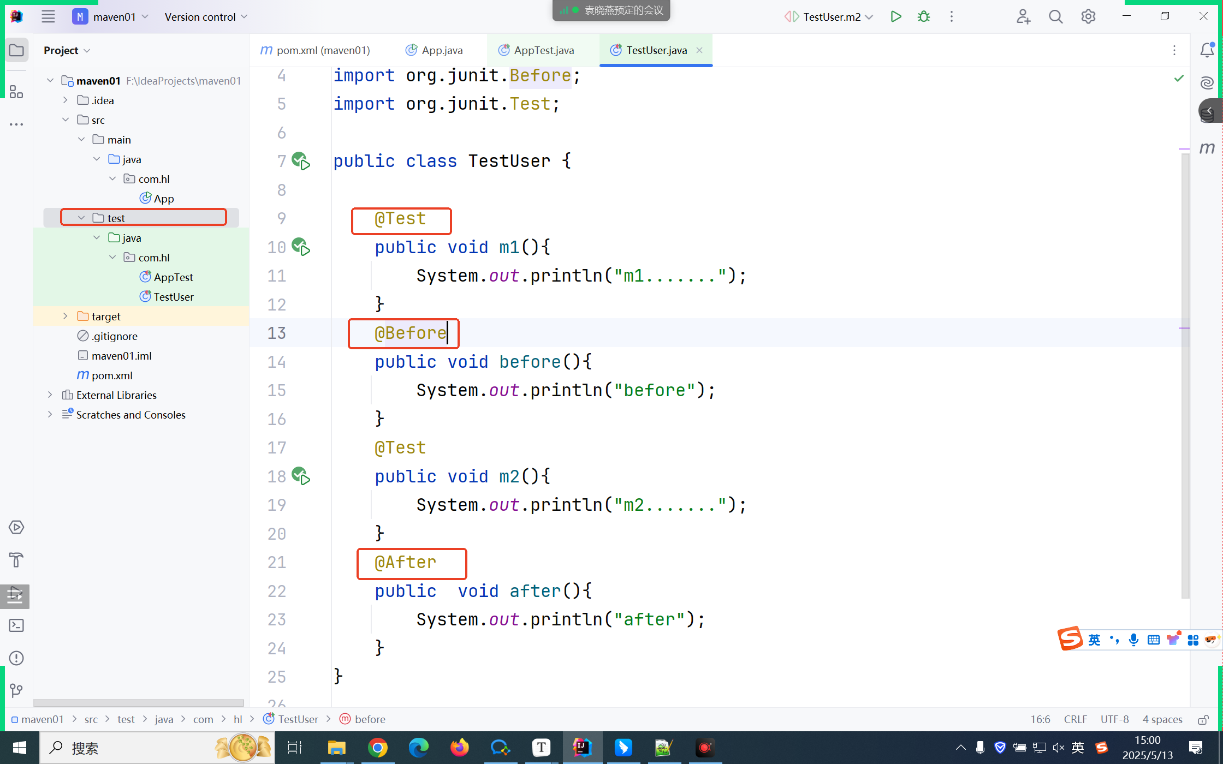Open the Version control dropdown
The width and height of the screenshot is (1223, 764).
pos(206,17)
